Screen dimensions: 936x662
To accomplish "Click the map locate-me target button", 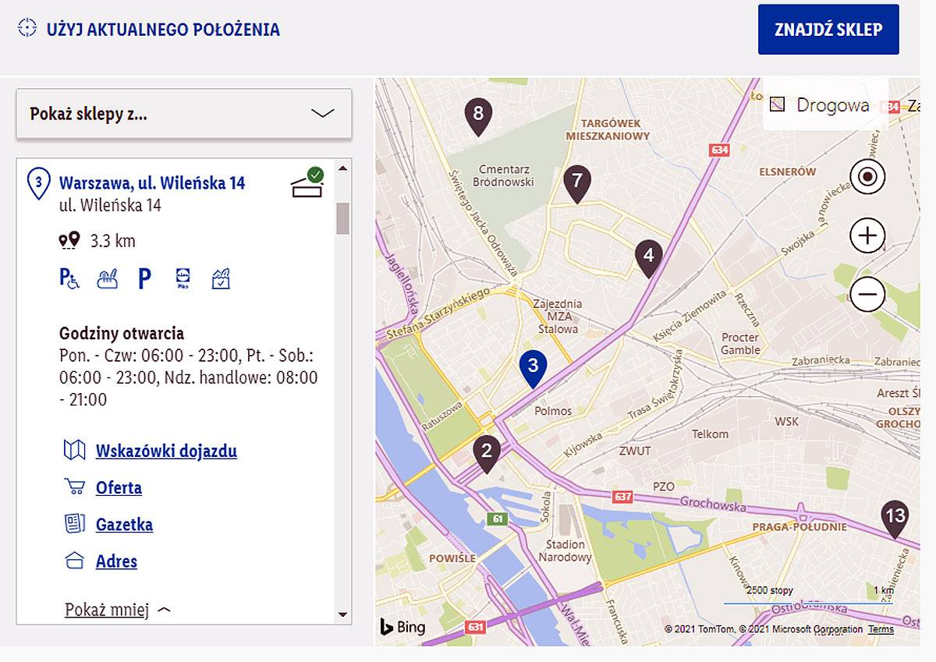I will pyautogui.click(x=867, y=177).
